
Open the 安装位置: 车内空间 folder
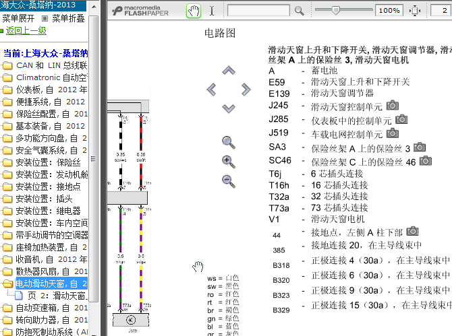[x=45, y=223]
